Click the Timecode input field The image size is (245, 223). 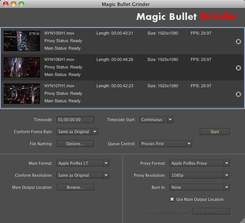pos(75,120)
